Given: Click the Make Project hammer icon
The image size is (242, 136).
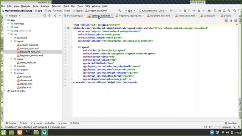Looking at the screenshot, I should pyautogui.click(x=119, y=11).
